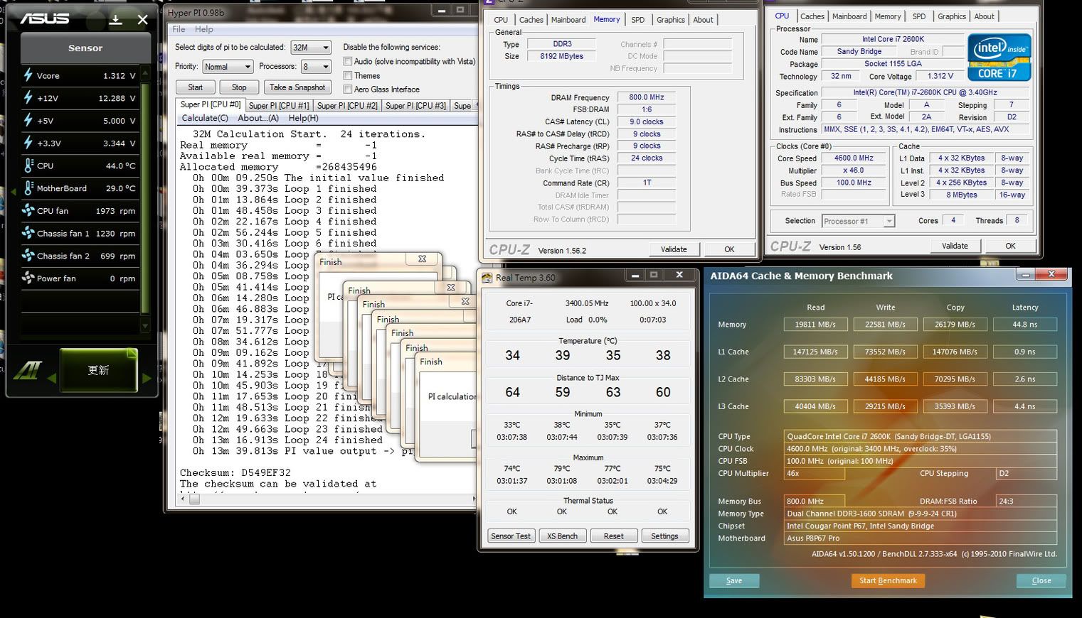Click the +3.3V lightning bolt icon
This screenshot has width=1082, height=618.
[x=28, y=143]
